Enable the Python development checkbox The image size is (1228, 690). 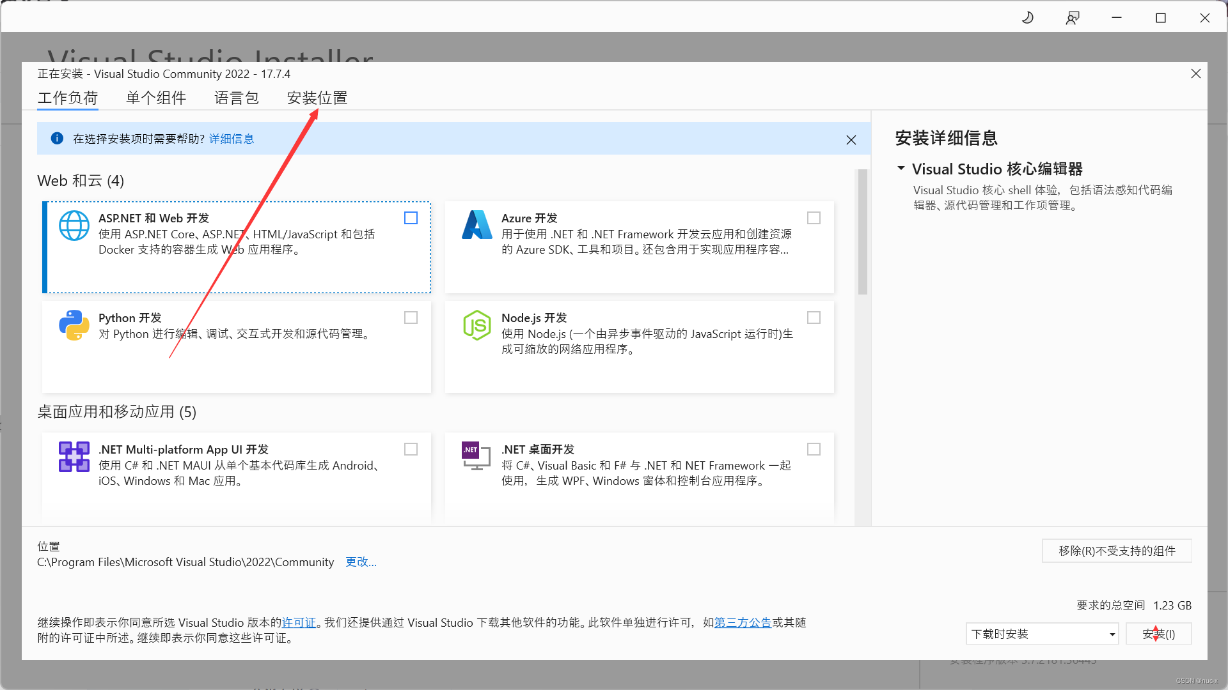[411, 318]
